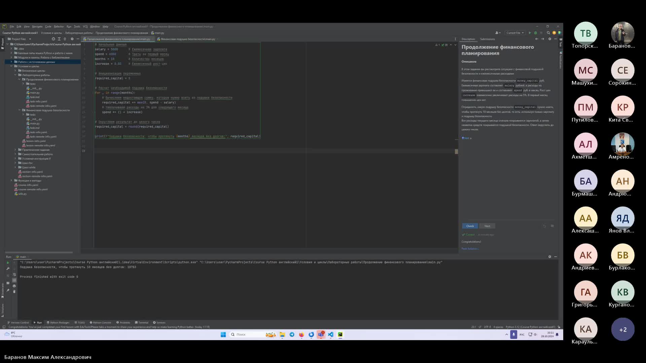The width and height of the screenshot is (646, 363).
Task: Open the Refactor menu
Action: point(59,27)
